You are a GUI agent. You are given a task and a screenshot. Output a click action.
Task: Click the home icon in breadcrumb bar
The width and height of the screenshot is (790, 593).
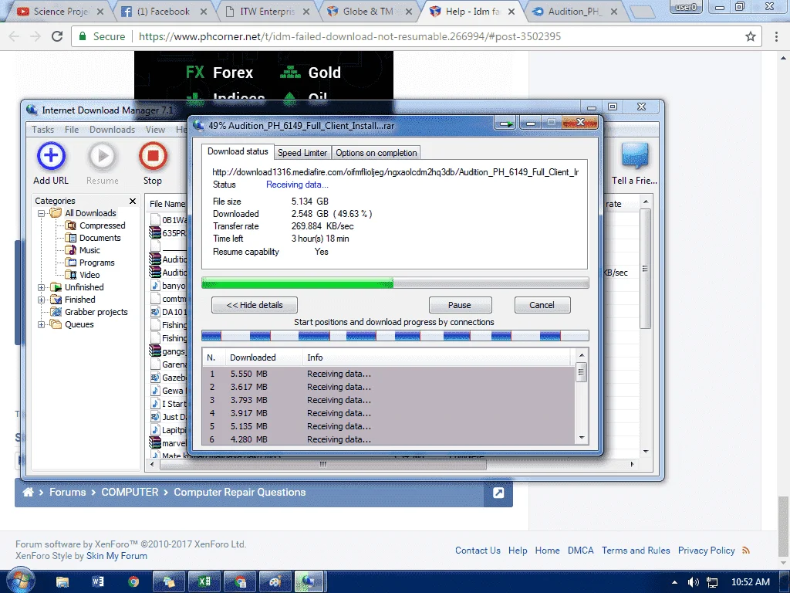[x=29, y=492]
